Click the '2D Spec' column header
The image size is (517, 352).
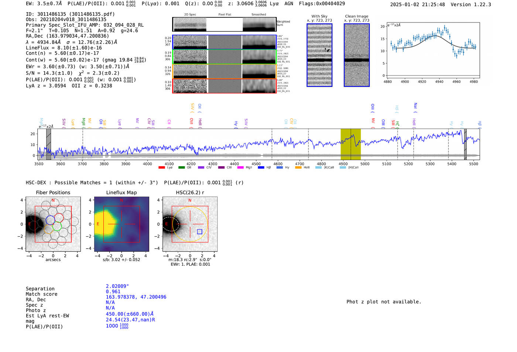[190, 15]
